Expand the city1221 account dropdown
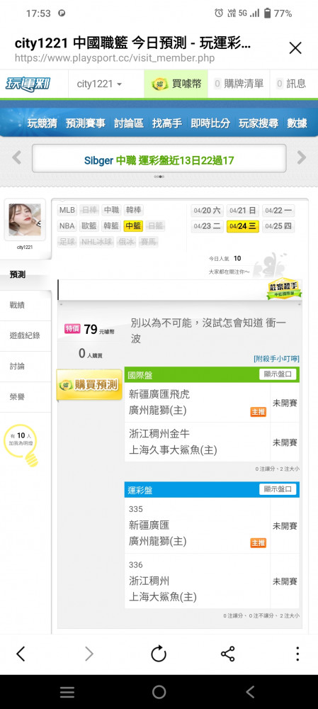The width and height of the screenshot is (318, 709). [x=99, y=84]
